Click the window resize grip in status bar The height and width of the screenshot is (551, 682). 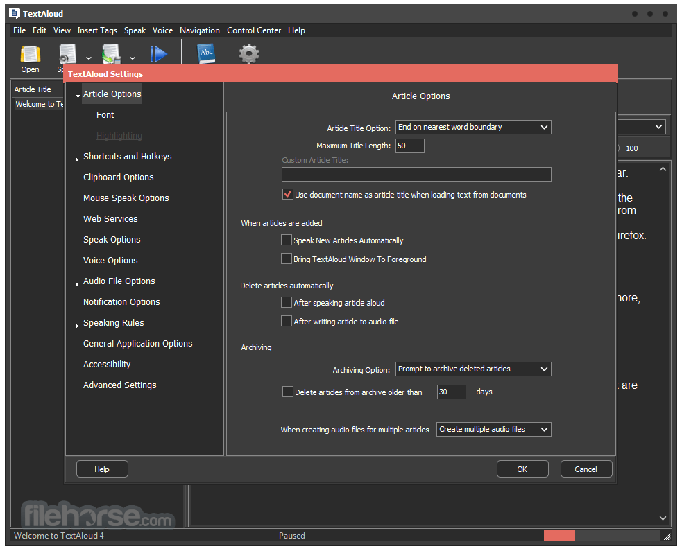coord(667,536)
